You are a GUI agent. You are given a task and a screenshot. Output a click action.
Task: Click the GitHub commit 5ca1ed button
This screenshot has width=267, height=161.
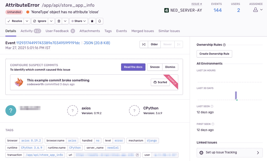160,82
